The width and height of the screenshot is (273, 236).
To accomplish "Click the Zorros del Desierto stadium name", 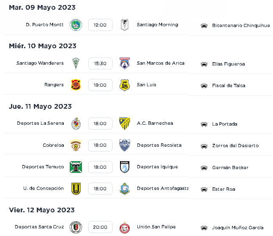I will tap(235, 145).
